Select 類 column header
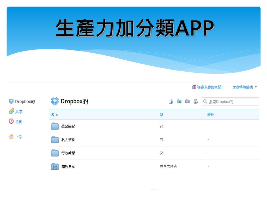This screenshot has height=200, width=267. [x=162, y=115]
